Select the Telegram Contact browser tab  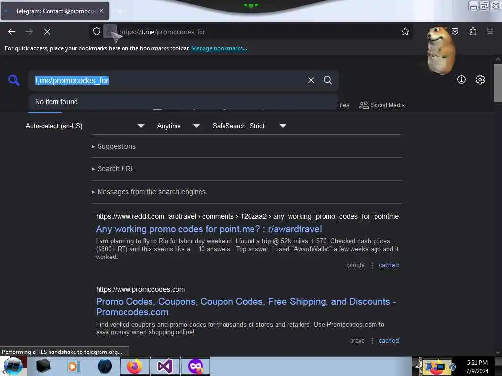pyautogui.click(x=55, y=11)
